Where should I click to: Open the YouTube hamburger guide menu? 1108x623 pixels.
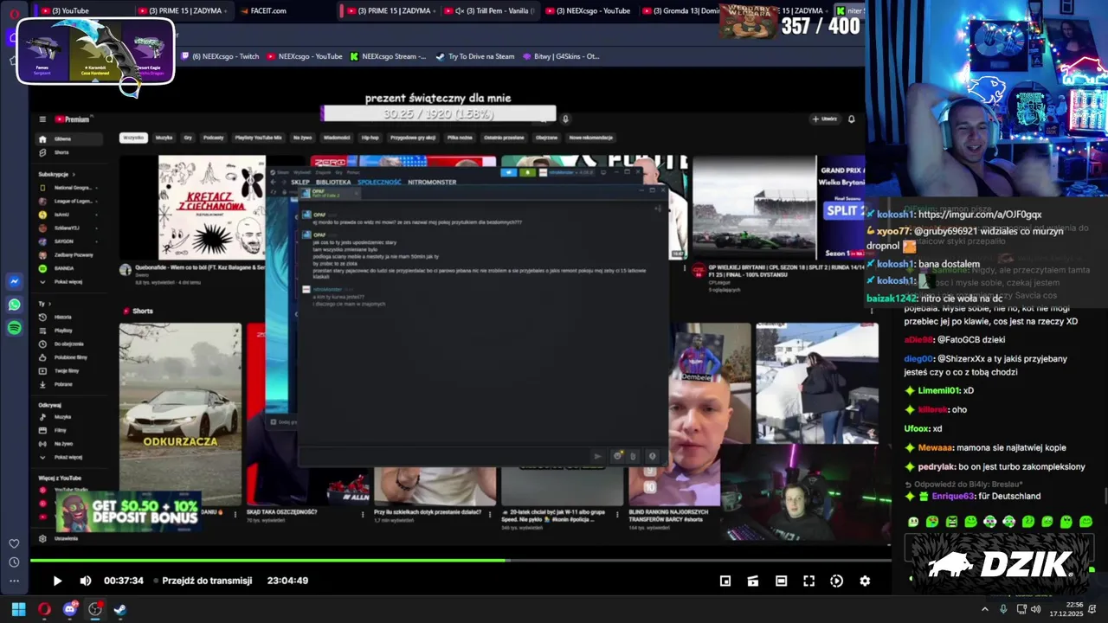click(42, 119)
